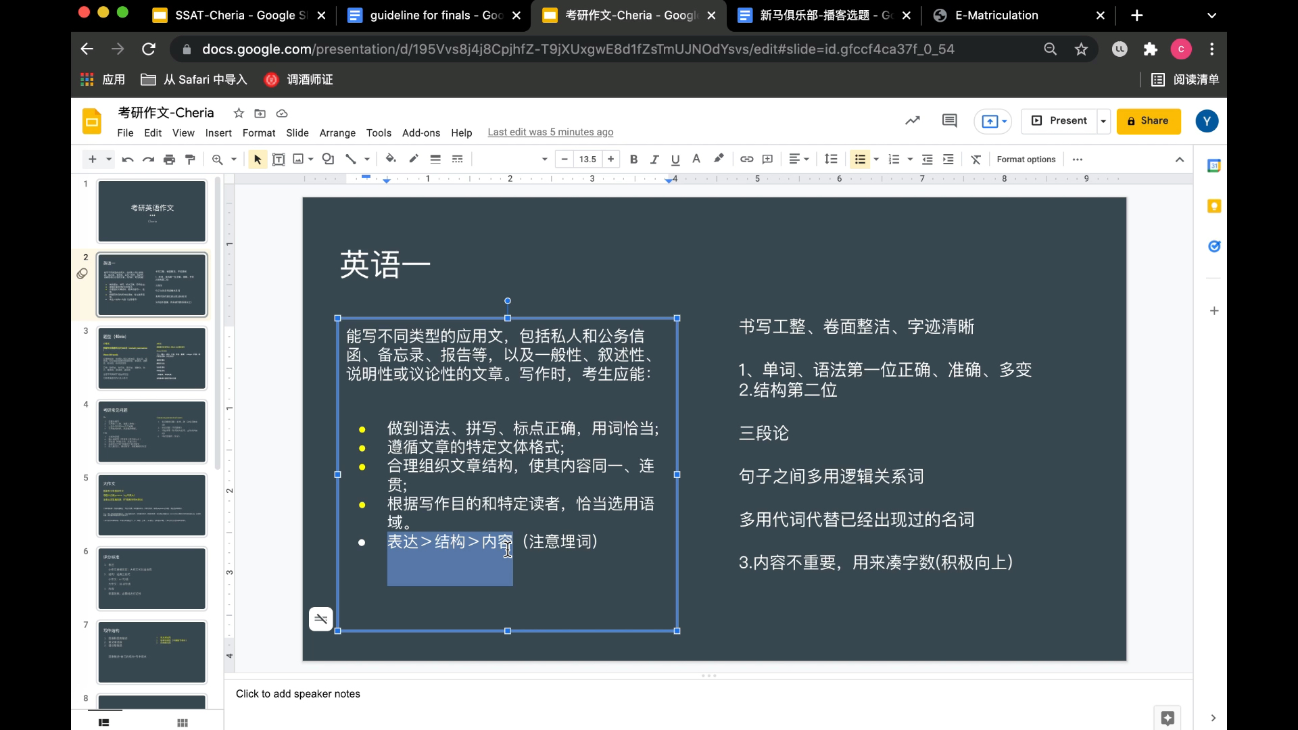Click the bullet list icon
This screenshot has width=1298, height=730.
click(x=859, y=160)
